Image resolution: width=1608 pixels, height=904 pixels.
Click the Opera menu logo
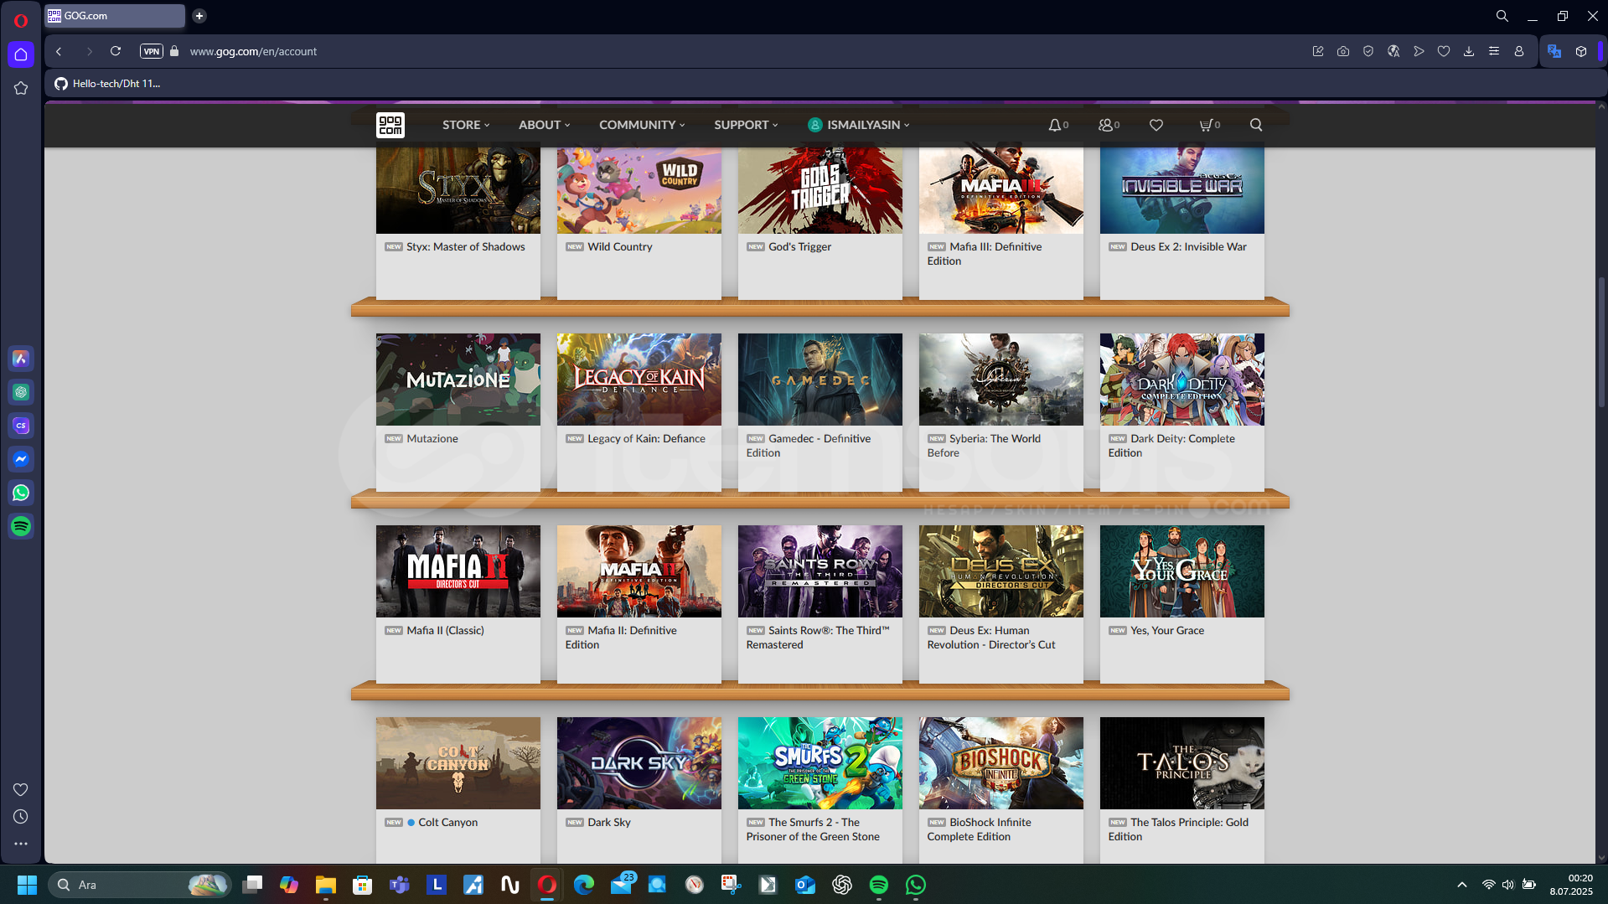21,20
